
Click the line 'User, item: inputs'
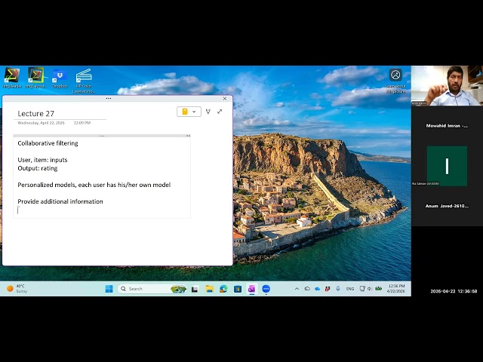pyautogui.click(x=42, y=160)
